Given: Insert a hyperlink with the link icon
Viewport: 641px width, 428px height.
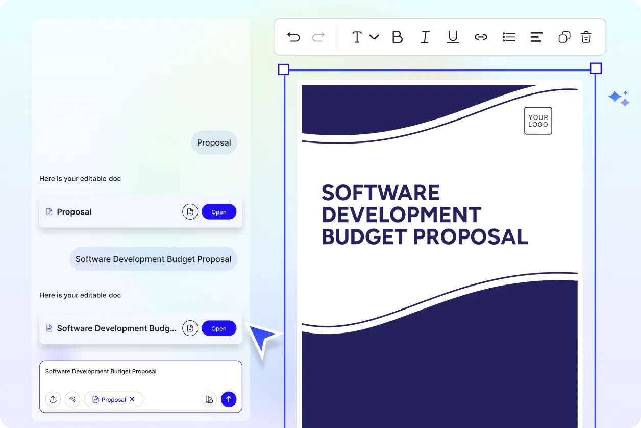Looking at the screenshot, I should point(481,37).
